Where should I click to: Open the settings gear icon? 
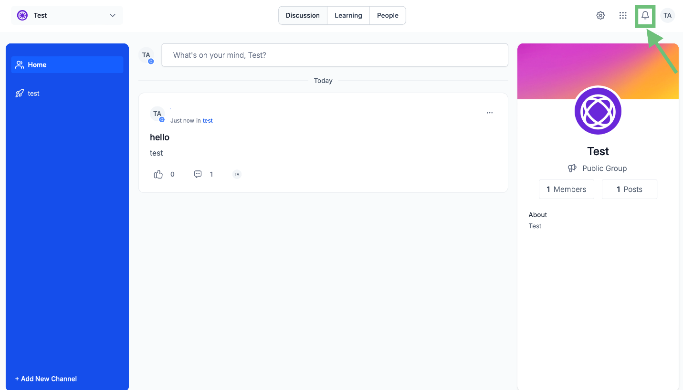pyautogui.click(x=600, y=15)
